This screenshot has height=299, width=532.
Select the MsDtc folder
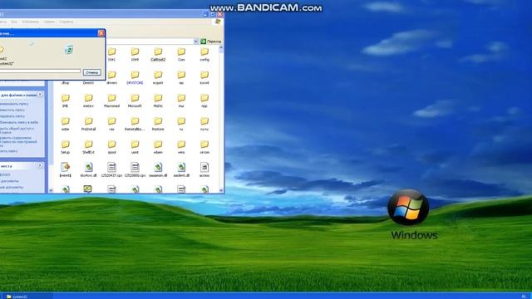click(x=158, y=100)
